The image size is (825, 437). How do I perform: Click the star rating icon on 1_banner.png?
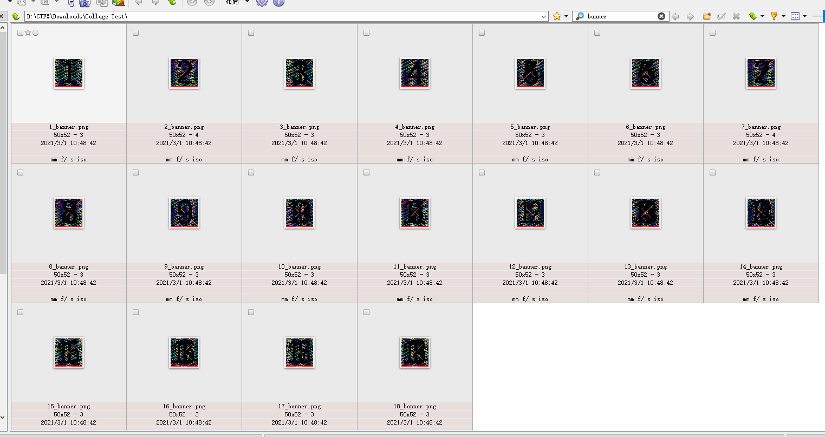(28, 33)
